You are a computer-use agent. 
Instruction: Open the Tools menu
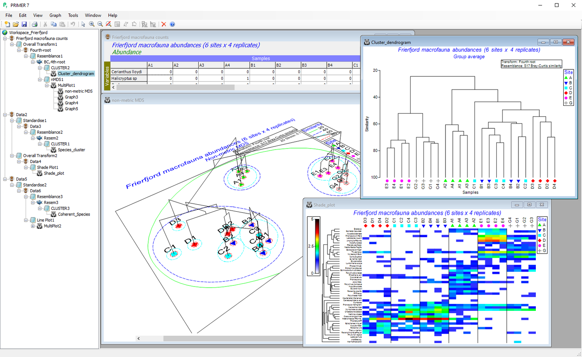click(73, 16)
